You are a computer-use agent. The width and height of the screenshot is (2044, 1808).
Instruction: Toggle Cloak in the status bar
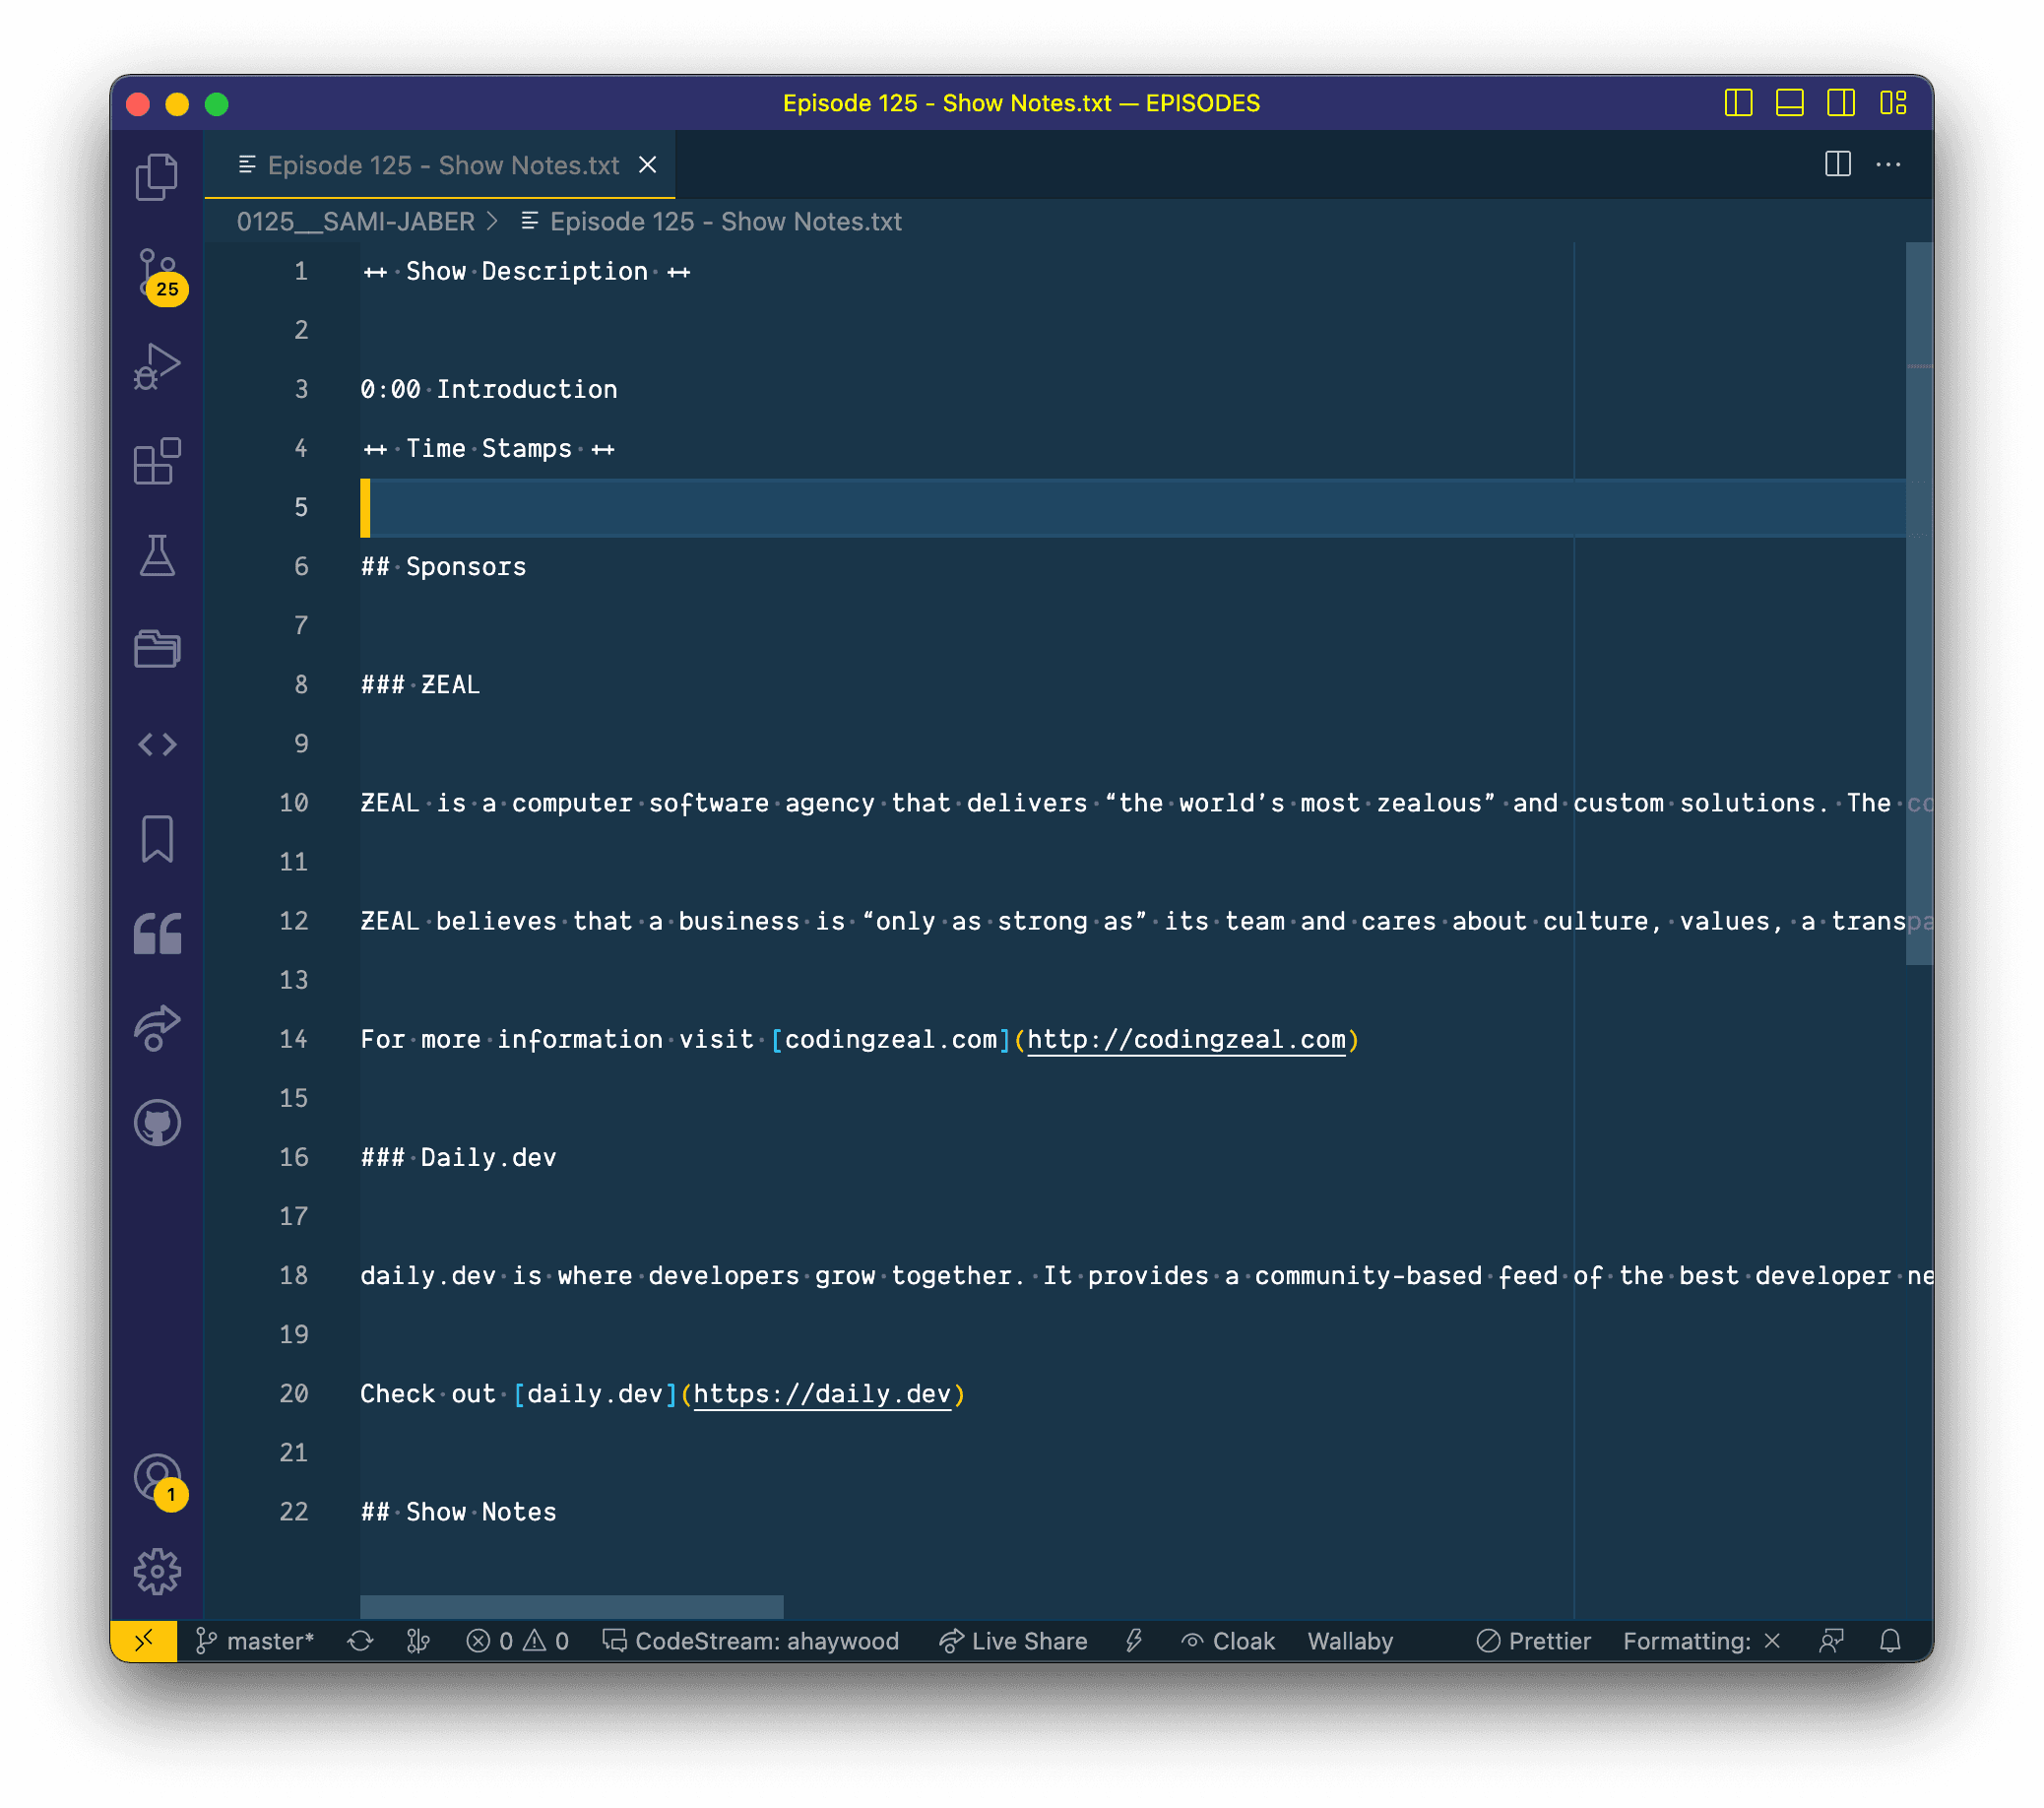point(1227,1641)
